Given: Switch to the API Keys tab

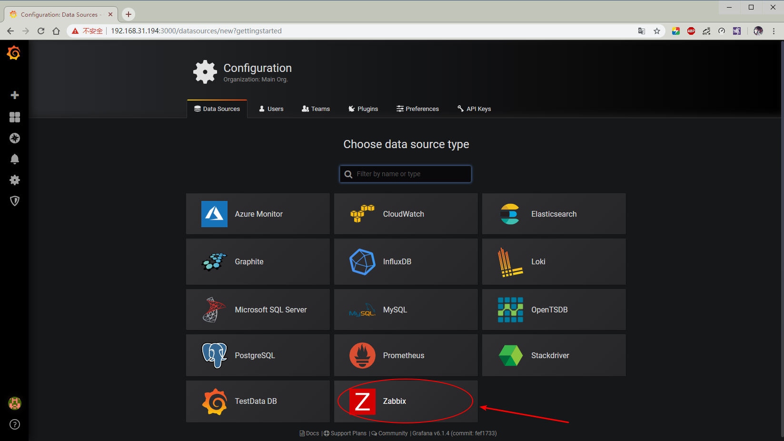Looking at the screenshot, I should (x=474, y=109).
